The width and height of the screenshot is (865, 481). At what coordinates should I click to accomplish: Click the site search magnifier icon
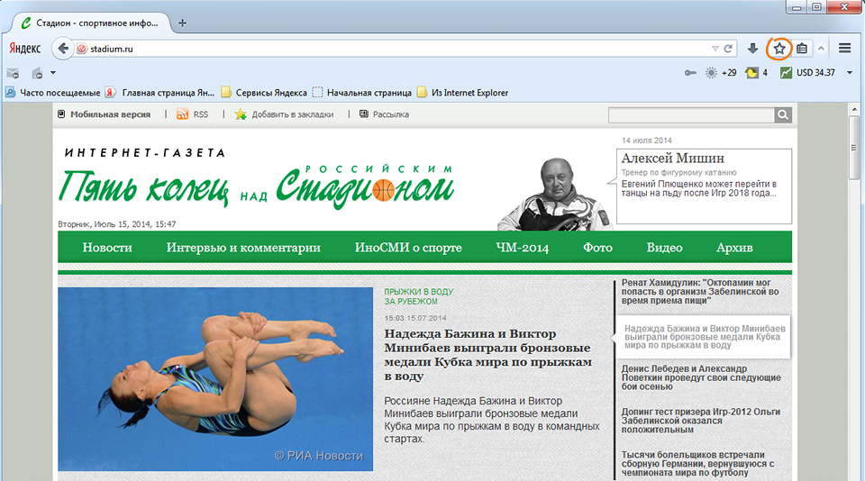click(783, 114)
